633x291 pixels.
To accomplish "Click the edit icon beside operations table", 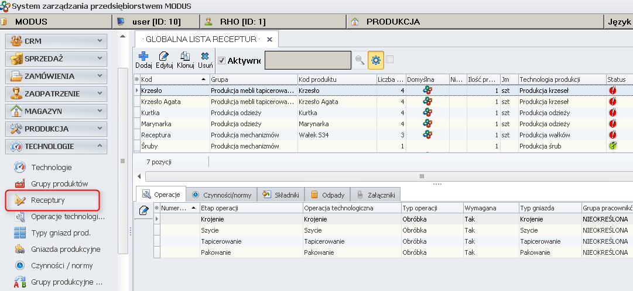I will tap(143, 210).
